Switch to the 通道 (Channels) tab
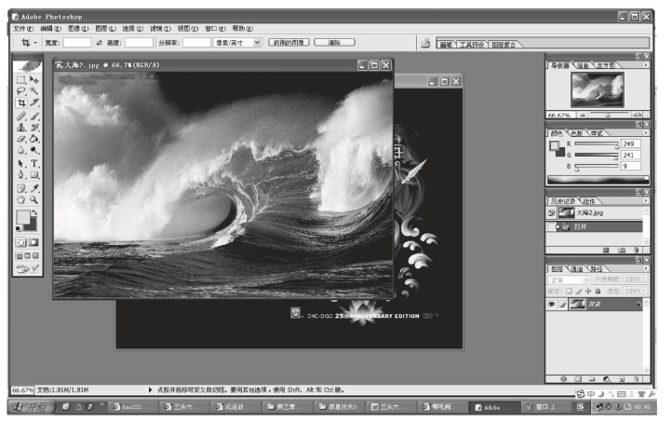The image size is (672, 423). (x=575, y=269)
